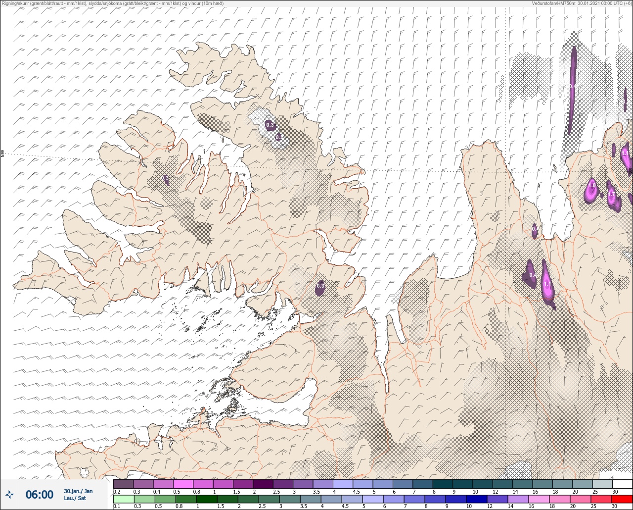
Task: Select bright red final swatch in lower legend
Action: 622,499
